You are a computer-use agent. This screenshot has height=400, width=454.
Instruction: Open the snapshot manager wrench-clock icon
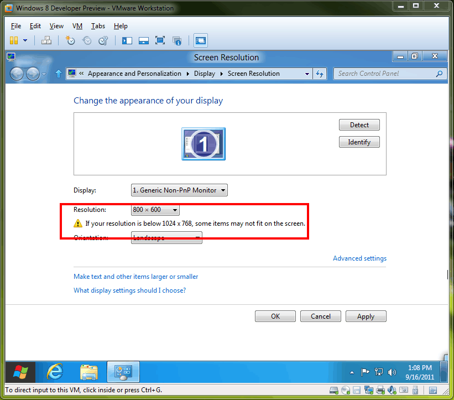pos(103,40)
